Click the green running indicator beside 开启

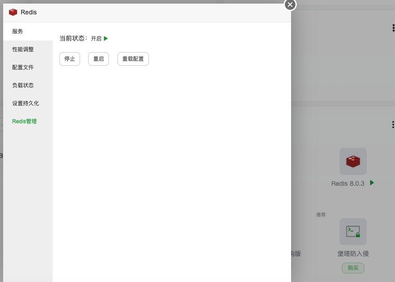pos(106,39)
